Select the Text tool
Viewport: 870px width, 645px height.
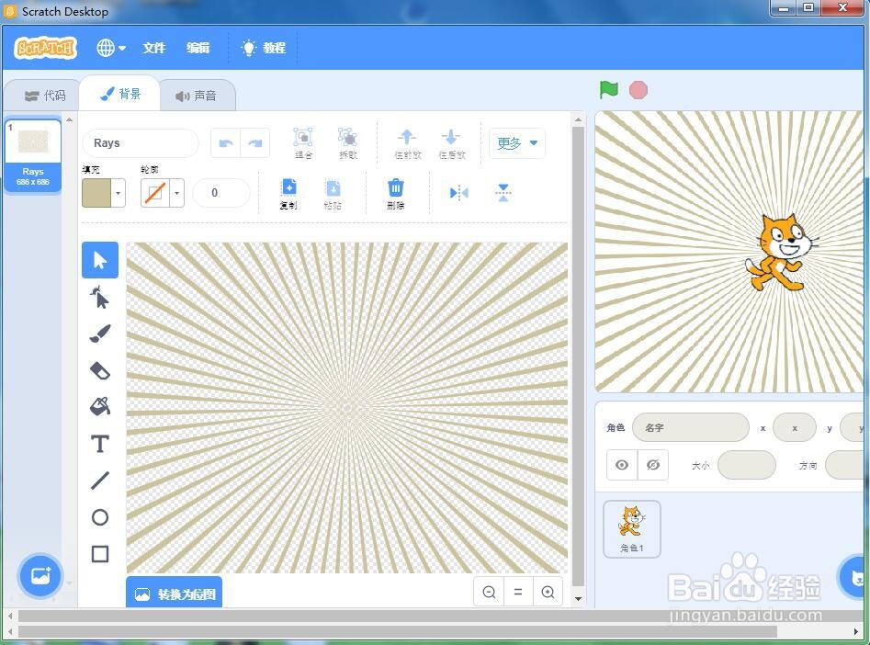tap(100, 444)
